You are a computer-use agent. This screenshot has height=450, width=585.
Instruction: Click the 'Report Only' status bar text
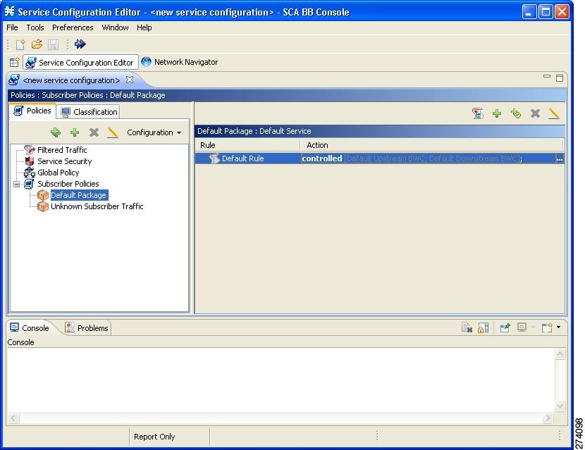[x=154, y=437]
